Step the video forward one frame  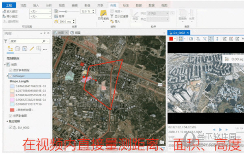[x=226, y=130]
